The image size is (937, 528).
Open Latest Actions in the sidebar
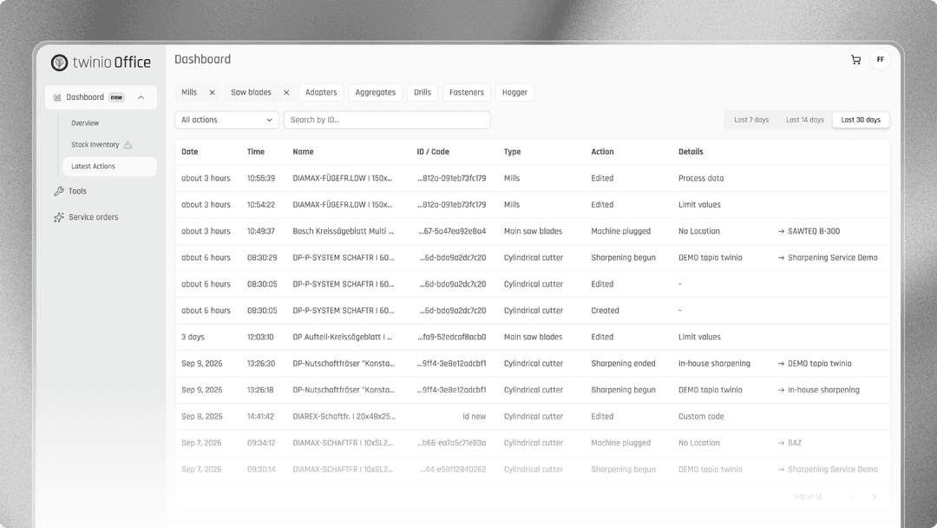tap(109, 166)
